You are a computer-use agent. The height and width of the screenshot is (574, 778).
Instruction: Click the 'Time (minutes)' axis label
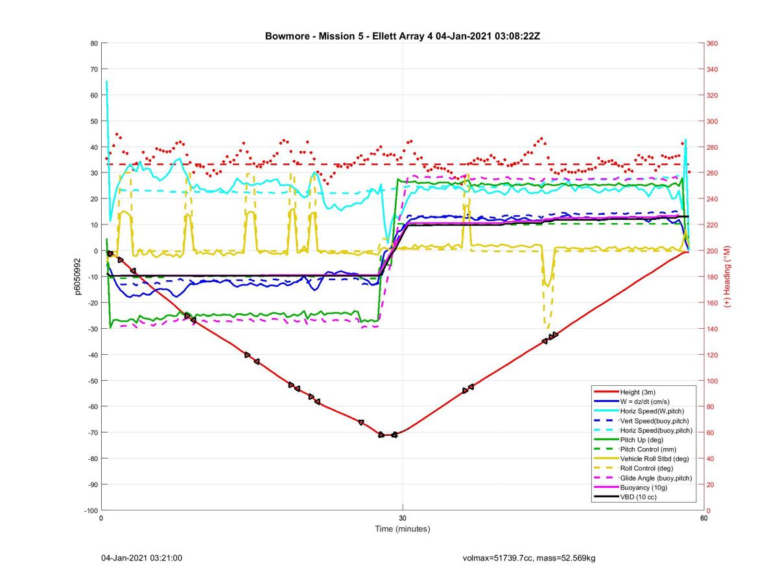[403, 529]
